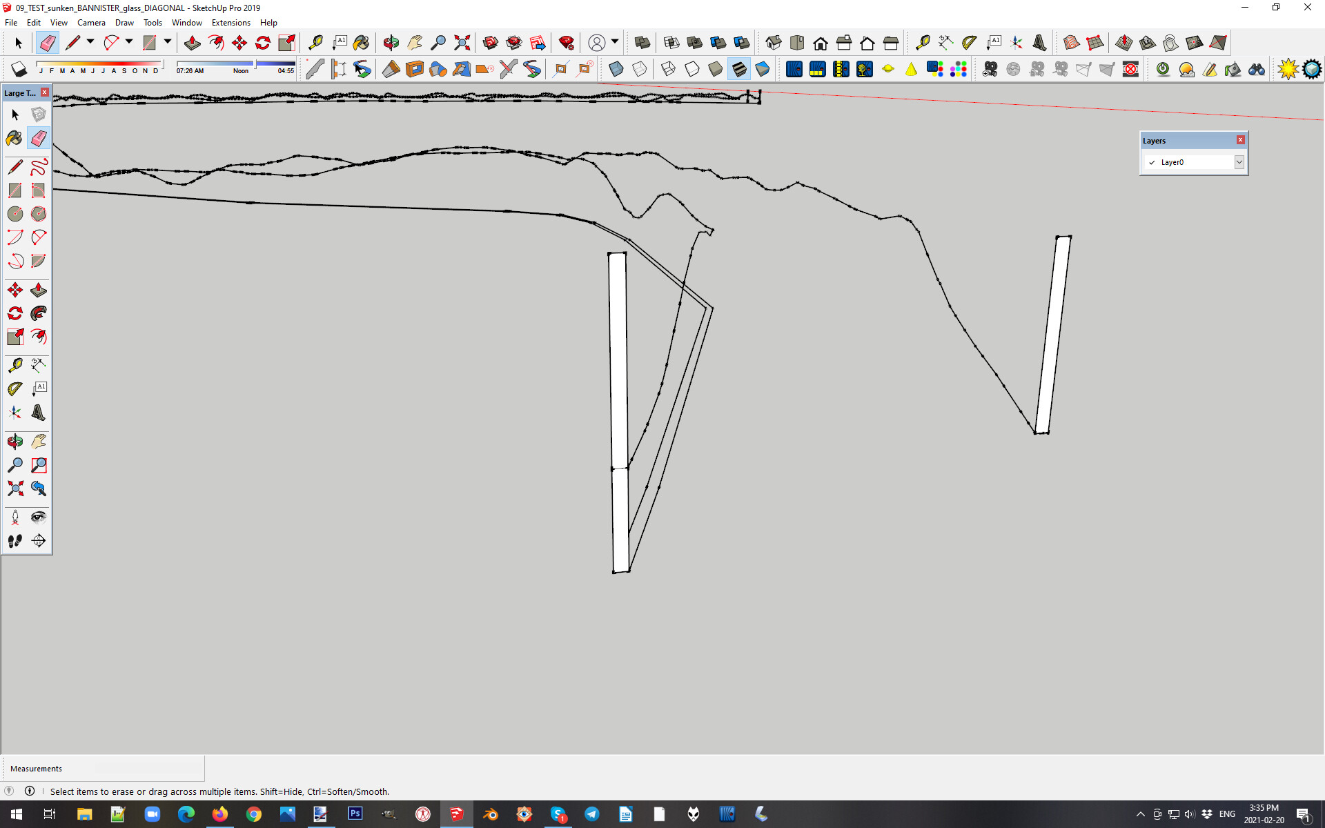1325x828 pixels.
Task: Expand the arc tools dropdown arrow
Action: coord(129,43)
